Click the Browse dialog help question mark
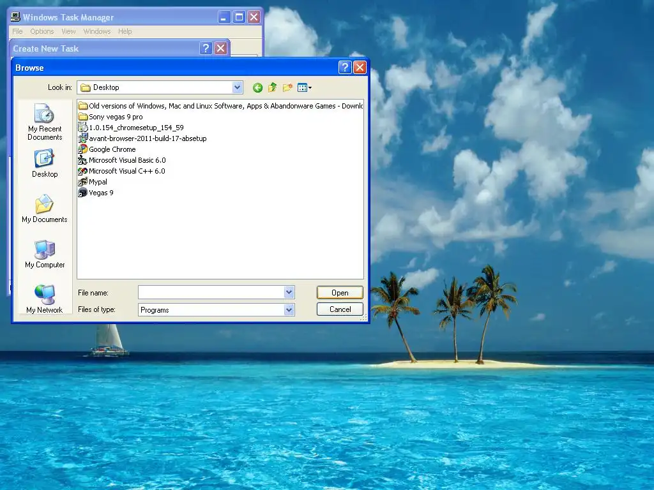This screenshot has width=654, height=490. tap(345, 68)
